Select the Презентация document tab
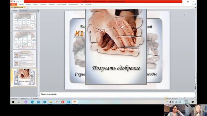The image size is (207, 116). tap(18, 8)
